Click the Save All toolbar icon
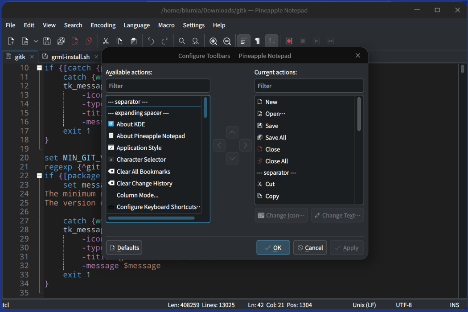Image resolution: width=468 pixels, height=312 pixels. [61, 41]
